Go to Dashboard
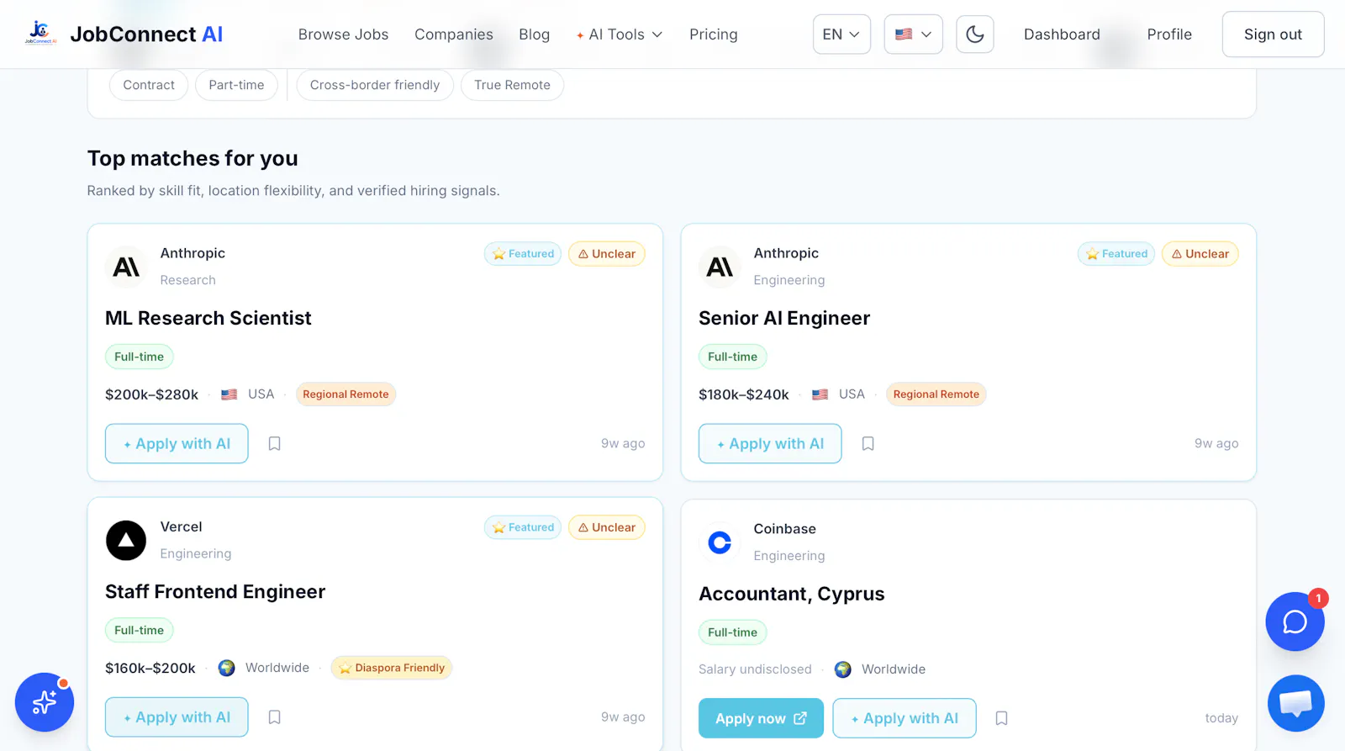Image resolution: width=1345 pixels, height=751 pixels. click(x=1062, y=34)
